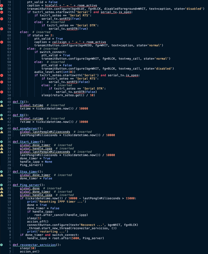Click the 'restarting ...' print string
Viewport: 208px width, 254px height.
click(x=52, y=232)
